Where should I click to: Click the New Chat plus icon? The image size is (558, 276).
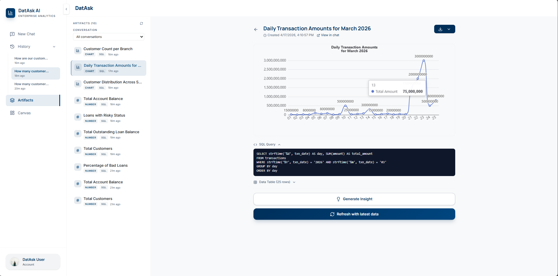point(12,34)
